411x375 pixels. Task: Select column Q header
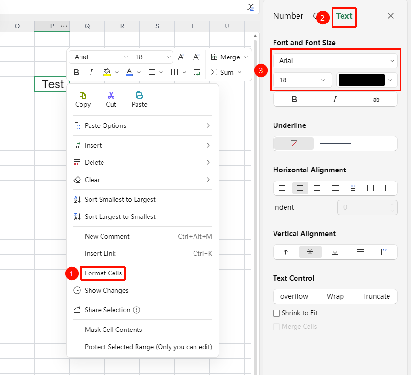[x=87, y=26]
